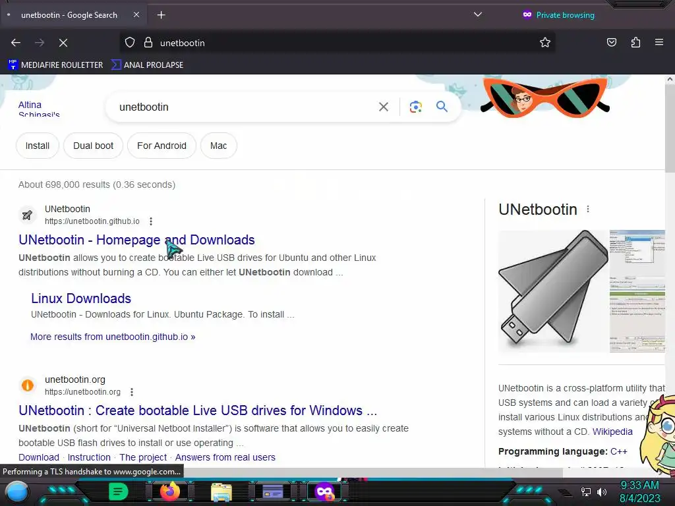Open the volume speaker tray icon
The height and width of the screenshot is (506, 675).
point(602,492)
